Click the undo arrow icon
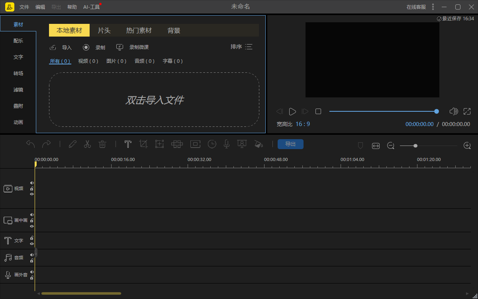The height and width of the screenshot is (299, 478). pos(30,144)
